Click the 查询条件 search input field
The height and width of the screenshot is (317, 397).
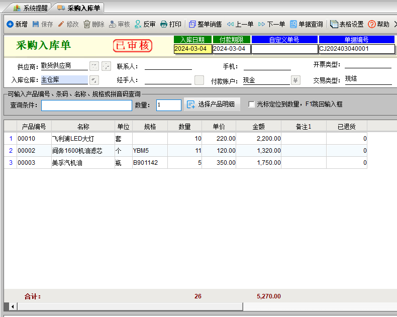point(86,105)
